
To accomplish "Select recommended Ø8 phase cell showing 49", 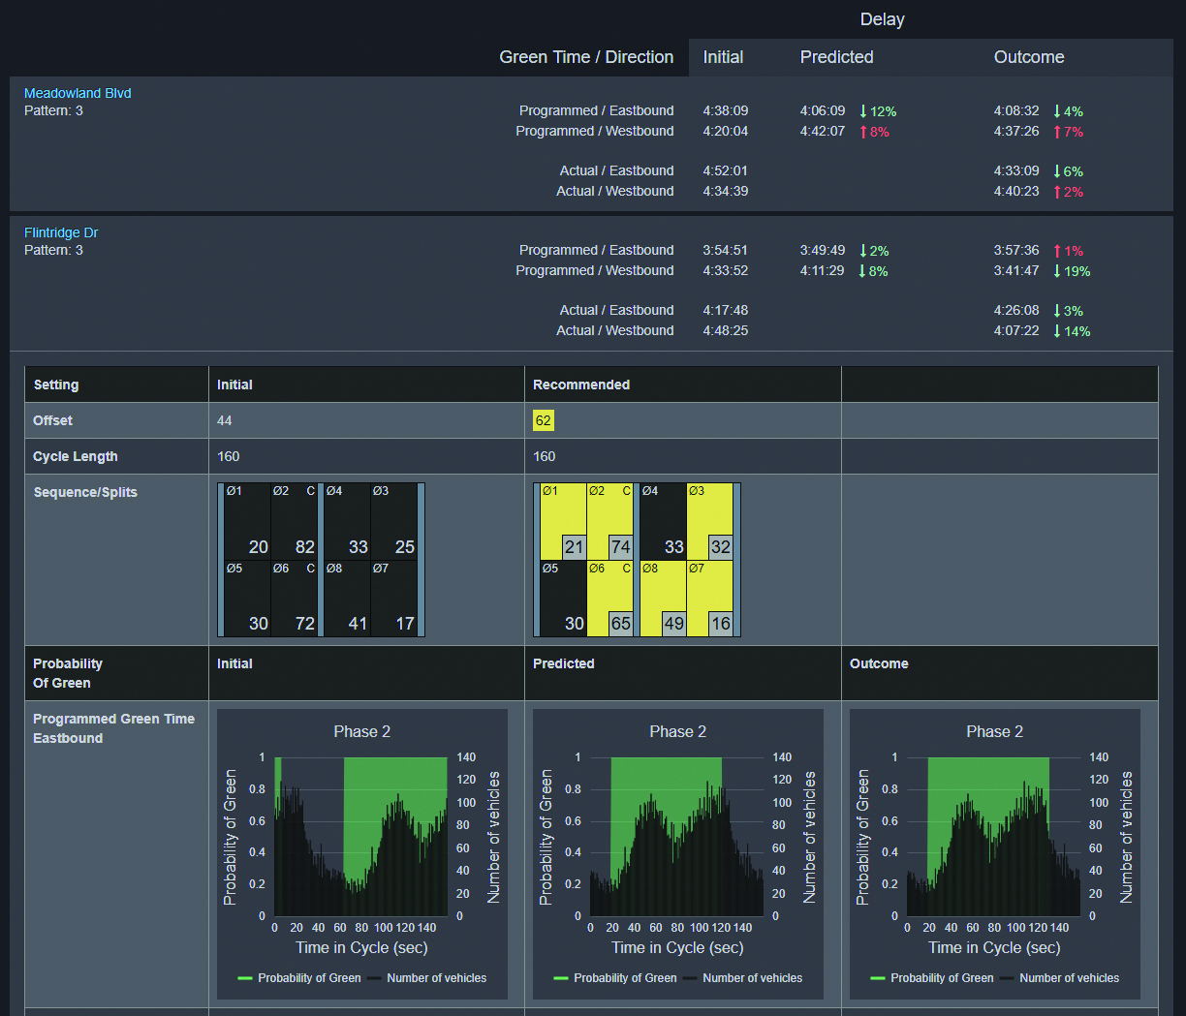I will (x=663, y=598).
